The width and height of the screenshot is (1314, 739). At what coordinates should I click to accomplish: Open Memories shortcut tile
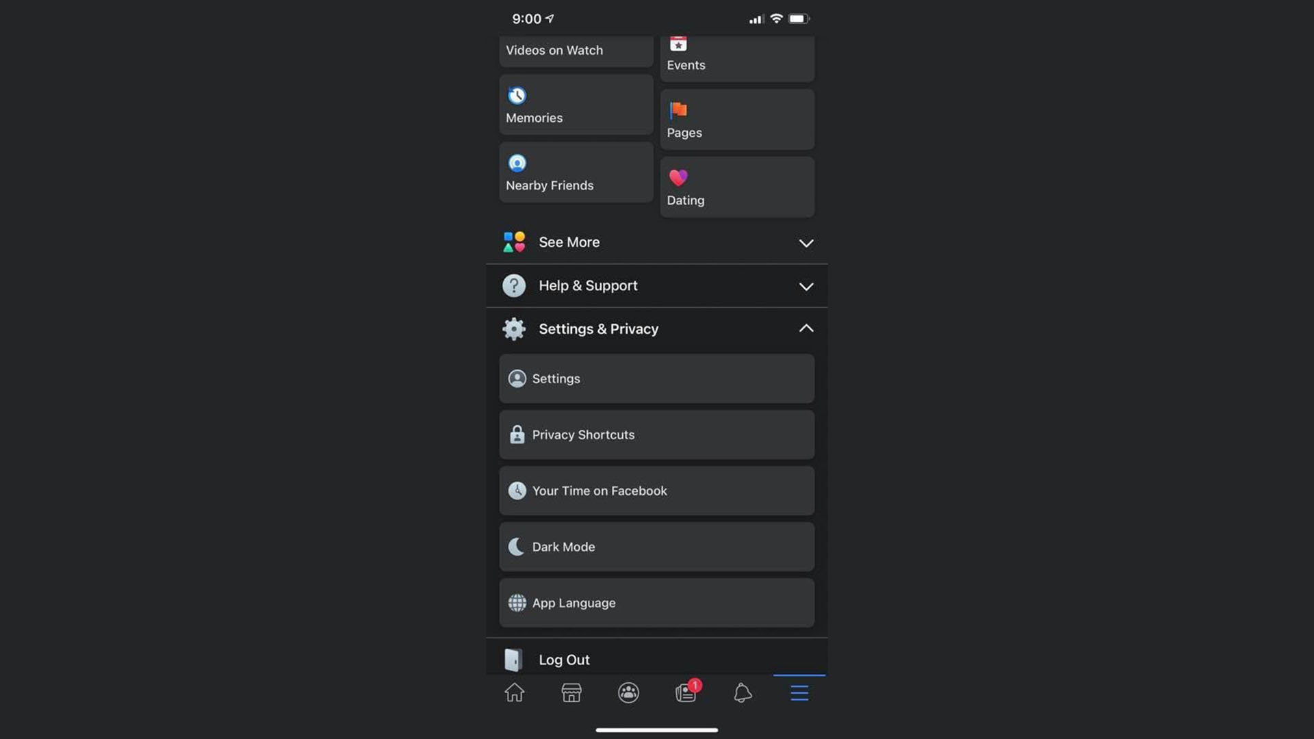[x=576, y=105]
